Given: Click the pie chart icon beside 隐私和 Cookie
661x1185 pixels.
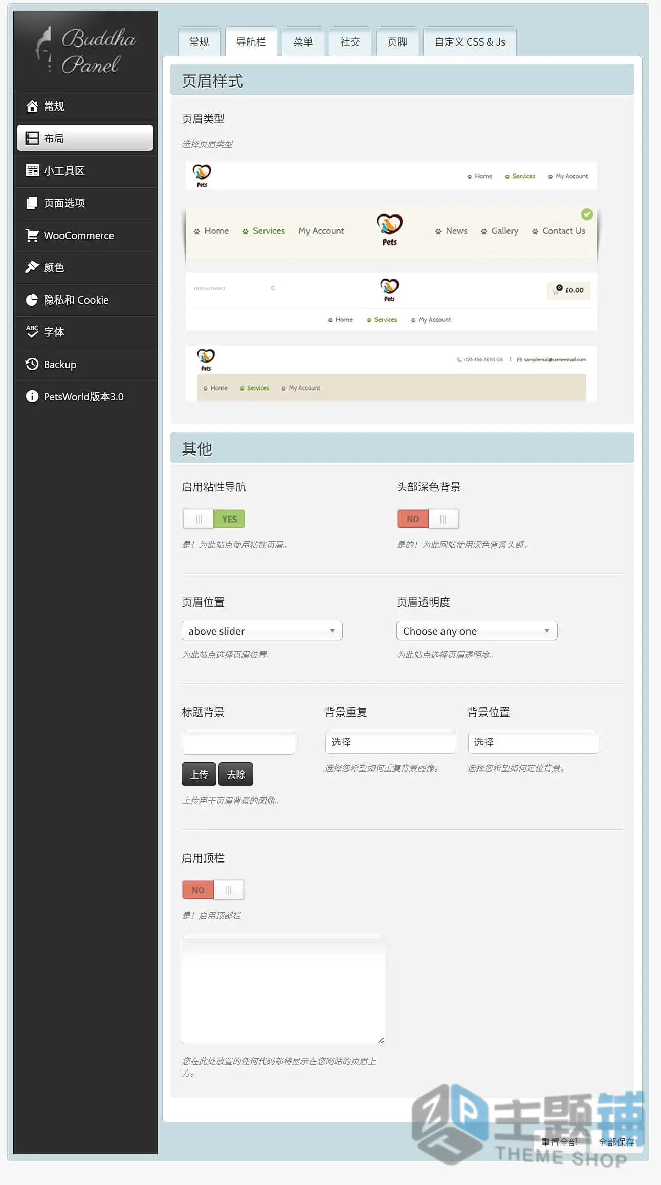Looking at the screenshot, I should (32, 299).
